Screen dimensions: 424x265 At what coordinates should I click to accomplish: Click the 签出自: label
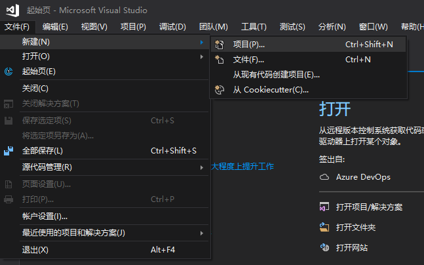(332, 159)
